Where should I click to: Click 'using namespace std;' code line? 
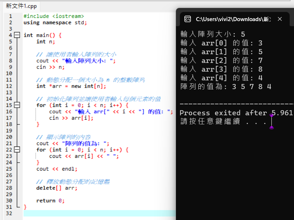pos(55,23)
